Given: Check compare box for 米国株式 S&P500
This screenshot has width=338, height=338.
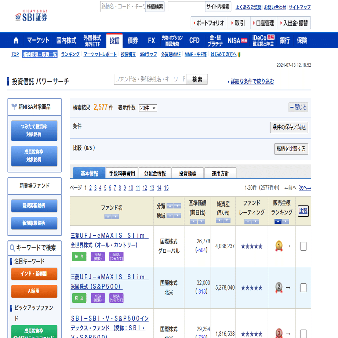Looking at the screenshot, I should click(x=303, y=288).
